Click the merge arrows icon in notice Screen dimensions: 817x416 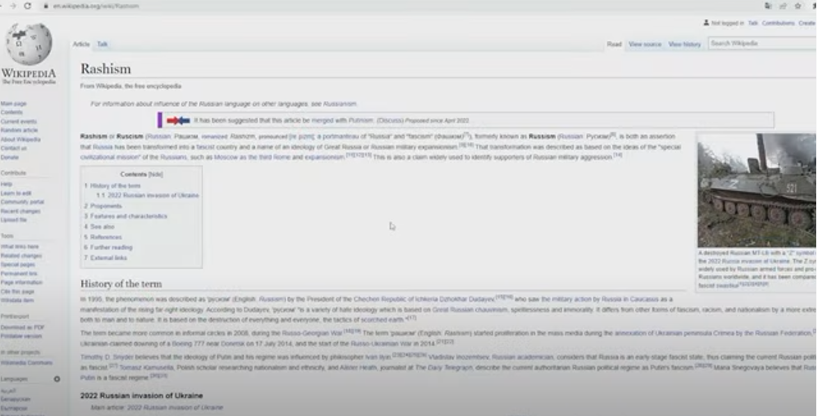178,120
